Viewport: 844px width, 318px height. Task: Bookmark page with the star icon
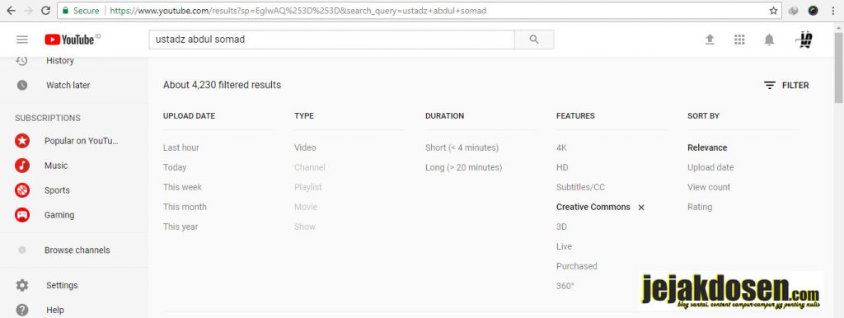pyautogui.click(x=773, y=10)
